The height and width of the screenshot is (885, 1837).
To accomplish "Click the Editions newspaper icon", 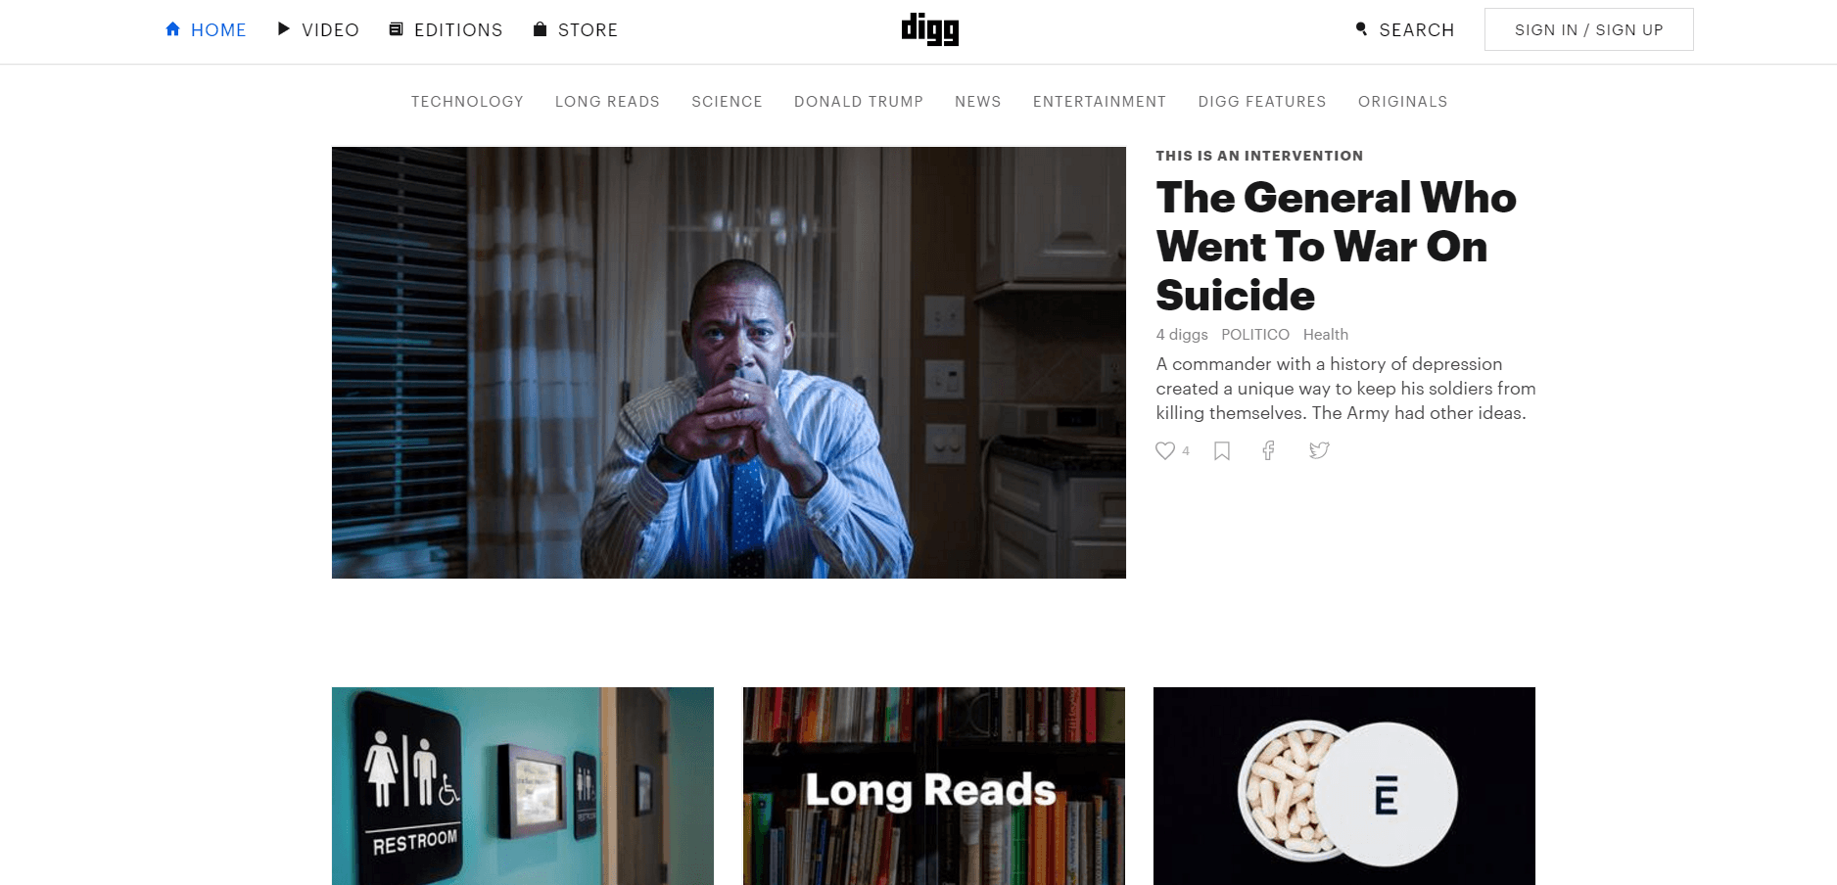I will tap(397, 29).
